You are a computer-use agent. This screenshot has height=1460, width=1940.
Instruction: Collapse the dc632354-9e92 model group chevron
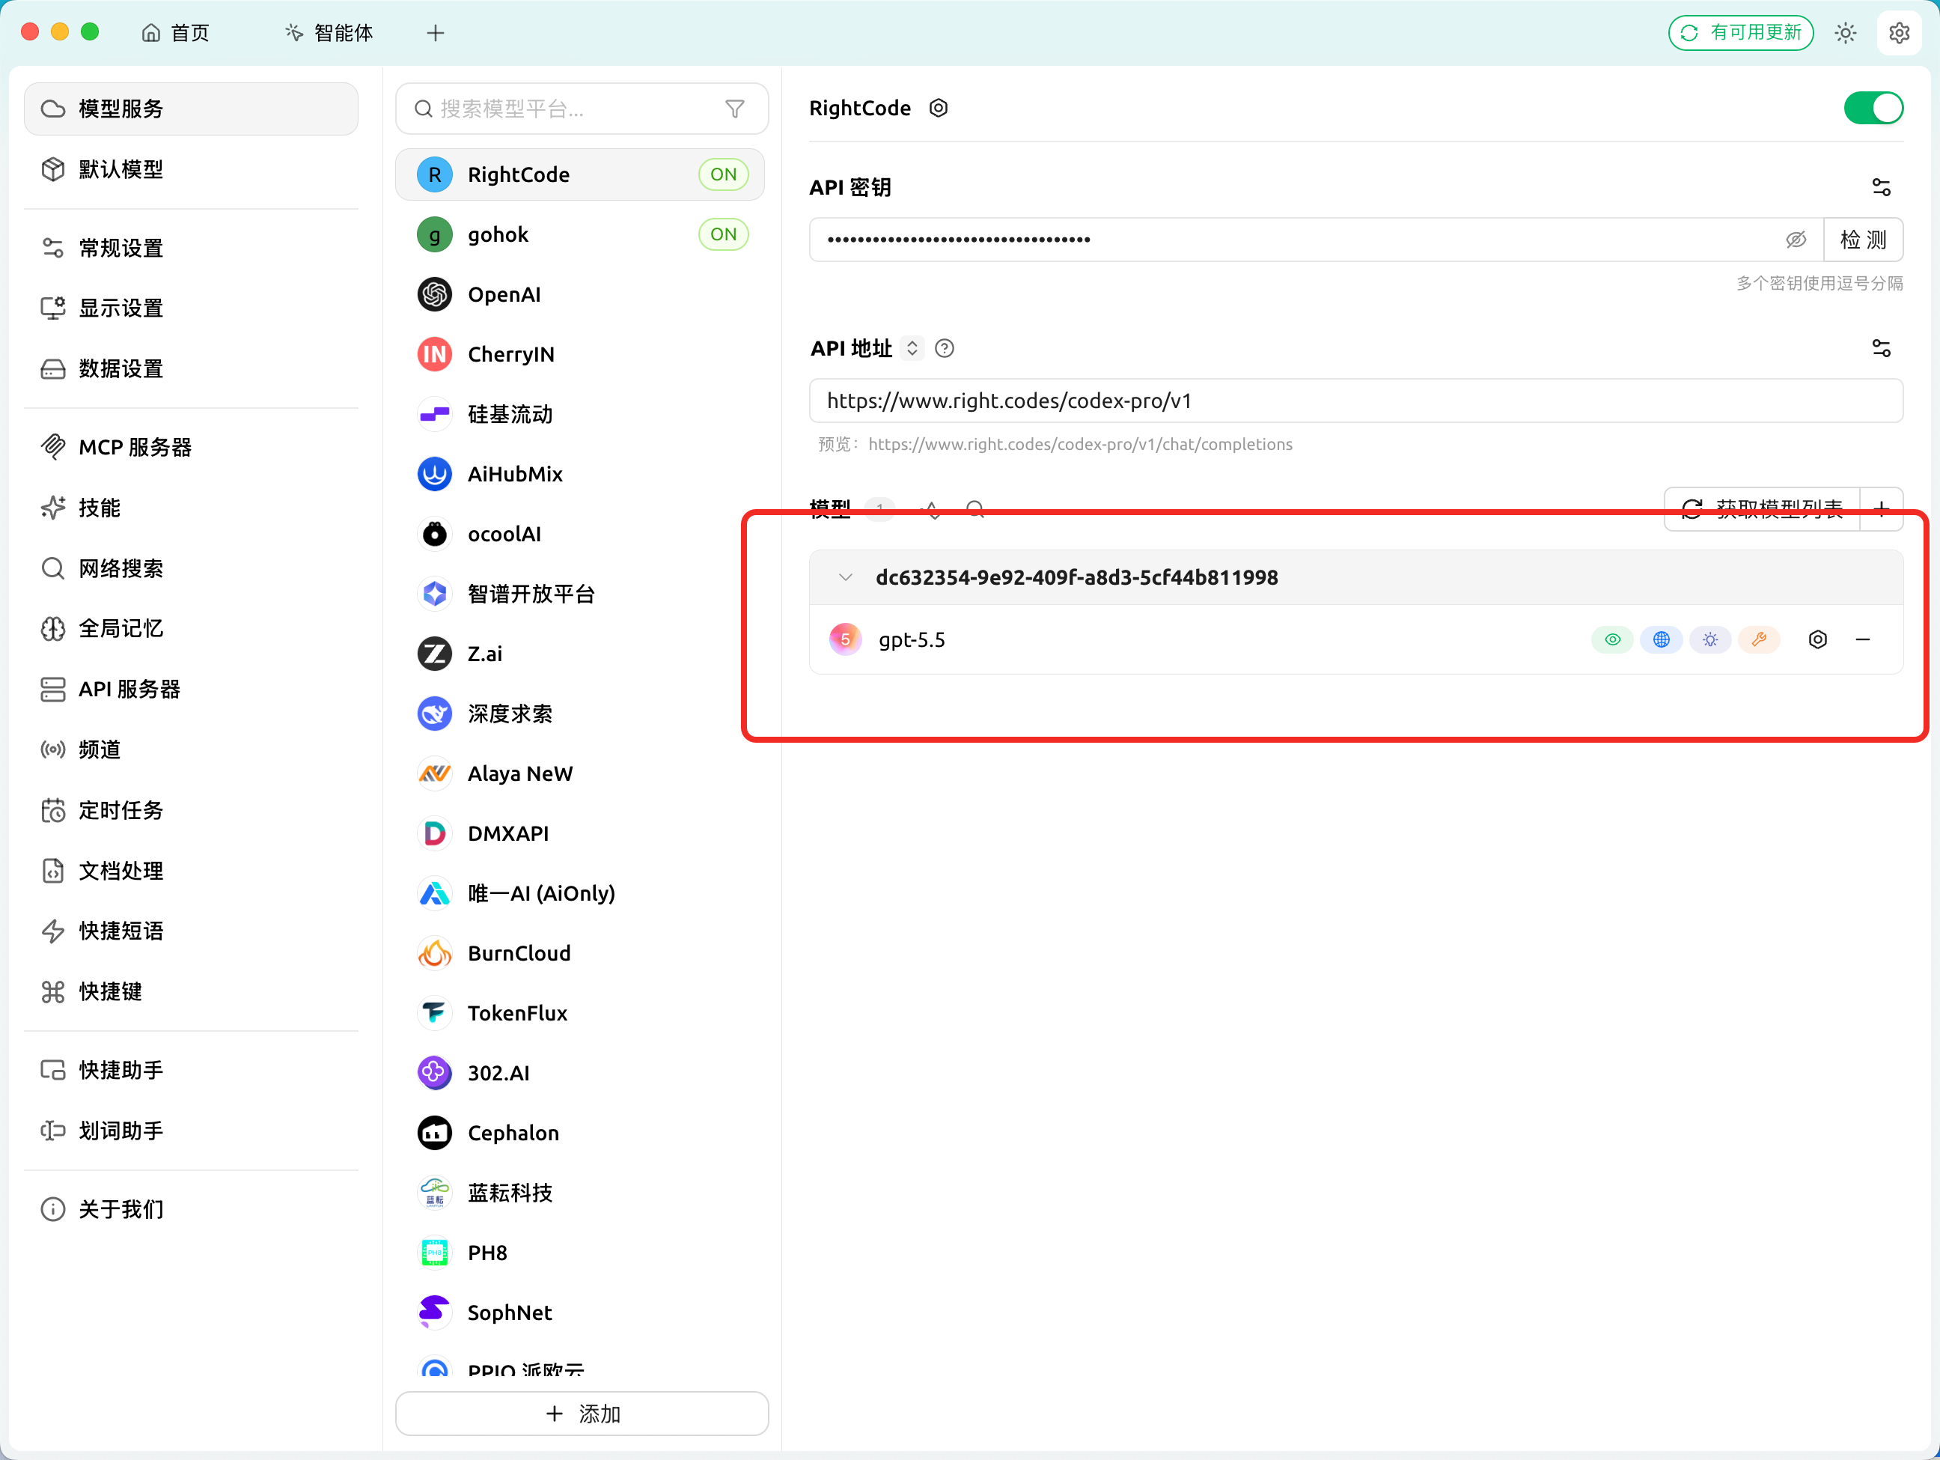pos(844,577)
